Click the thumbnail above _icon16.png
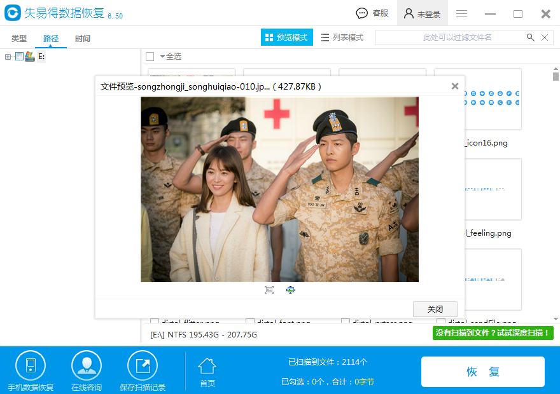The height and width of the screenshot is (394, 560). pos(493,99)
